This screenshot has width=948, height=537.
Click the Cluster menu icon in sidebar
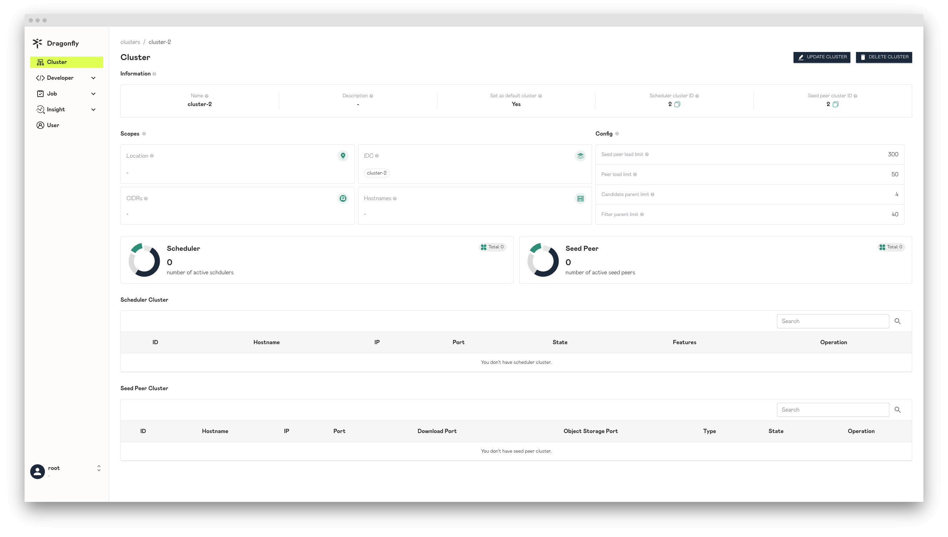pos(40,62)
